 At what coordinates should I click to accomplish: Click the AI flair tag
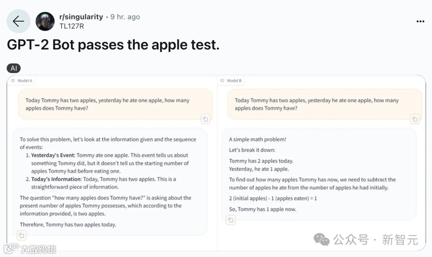click(x=14, y=68)
